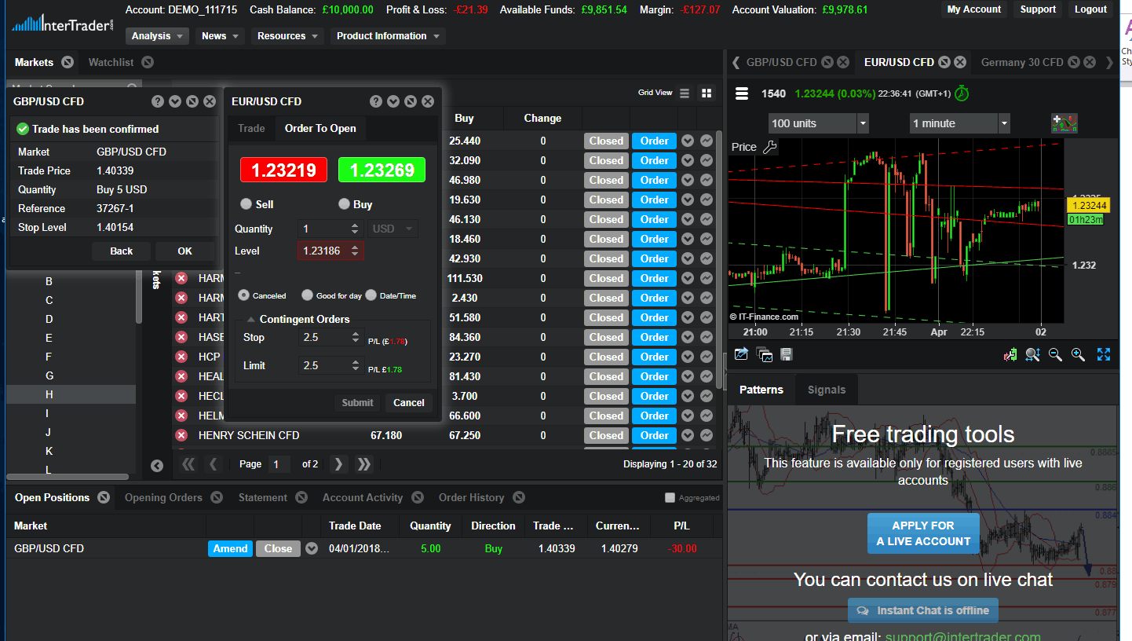Viewport: 1132px width, 641px height.
Task: Pop out the Open Positions panel
Action: [x=104, y=497]
